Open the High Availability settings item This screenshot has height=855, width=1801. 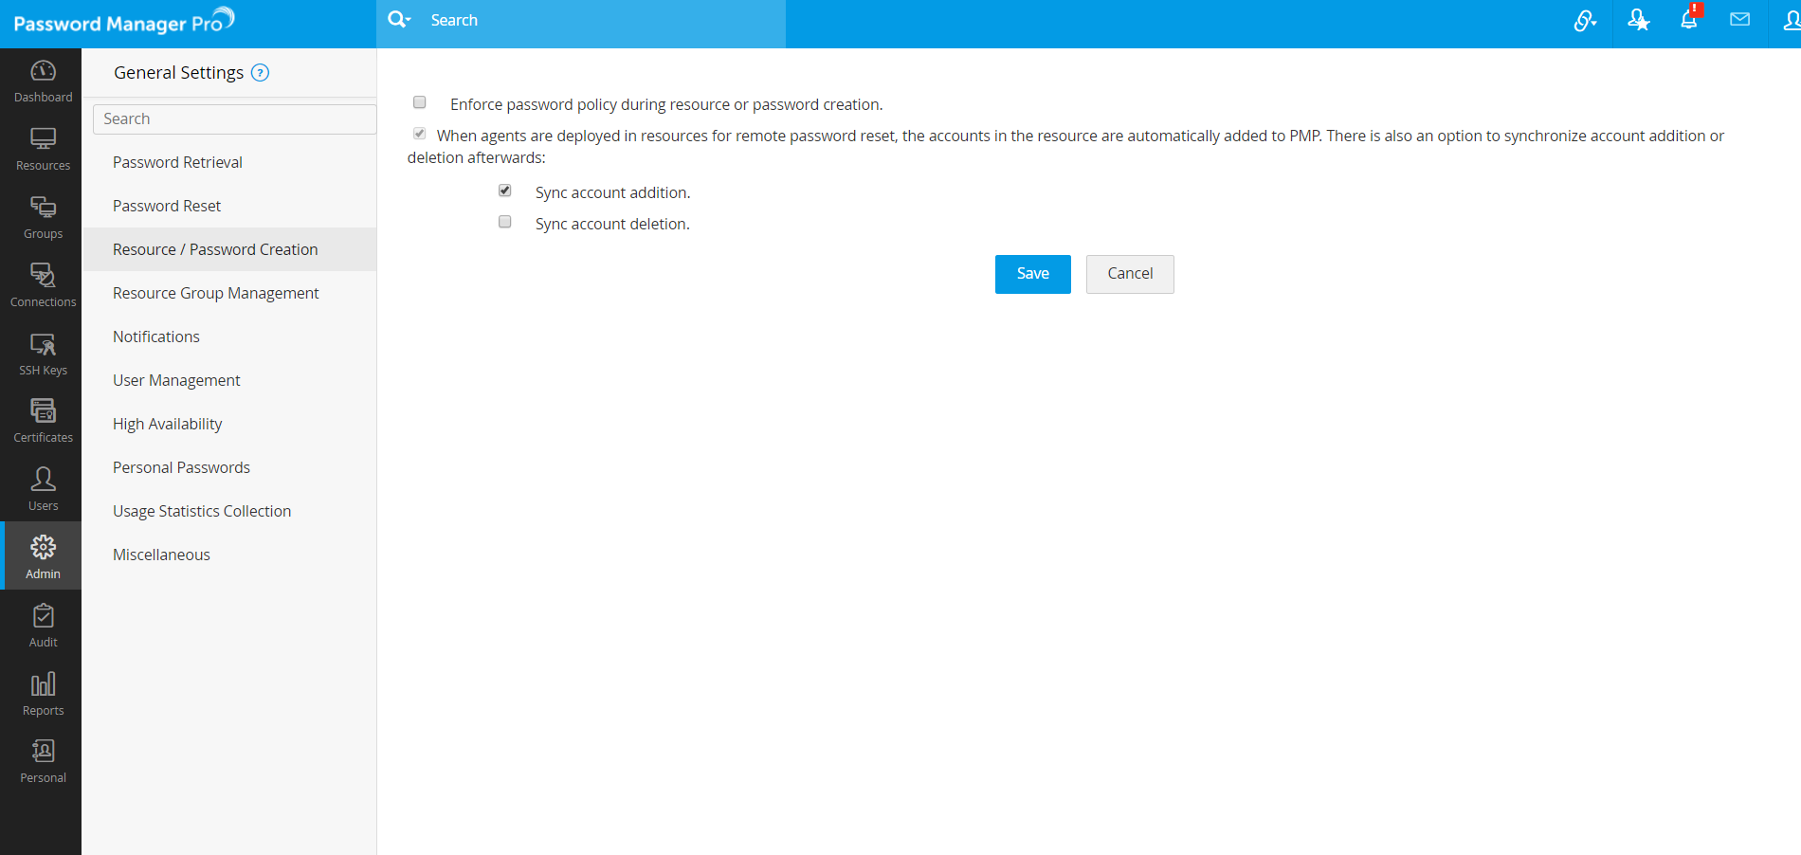tap(167, 424)
